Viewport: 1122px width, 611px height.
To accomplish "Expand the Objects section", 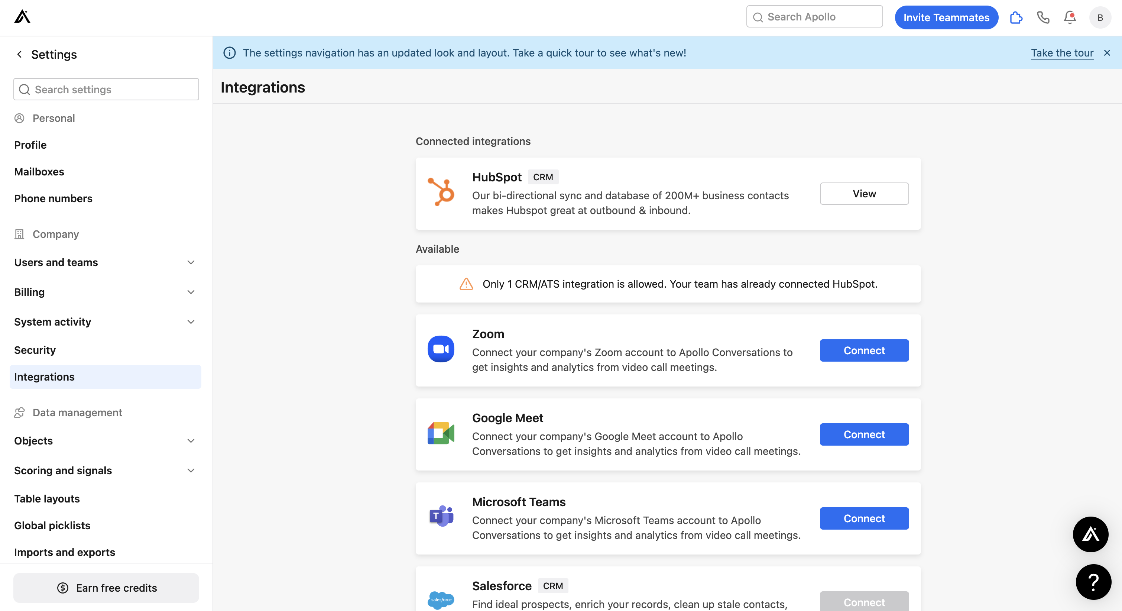I will tap(191, 441).
